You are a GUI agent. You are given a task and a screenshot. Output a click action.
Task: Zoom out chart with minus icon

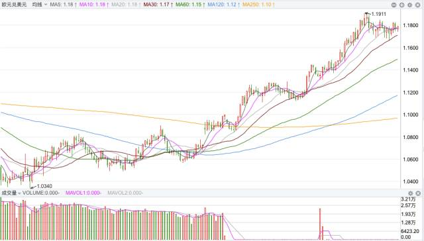click(394, 5)
